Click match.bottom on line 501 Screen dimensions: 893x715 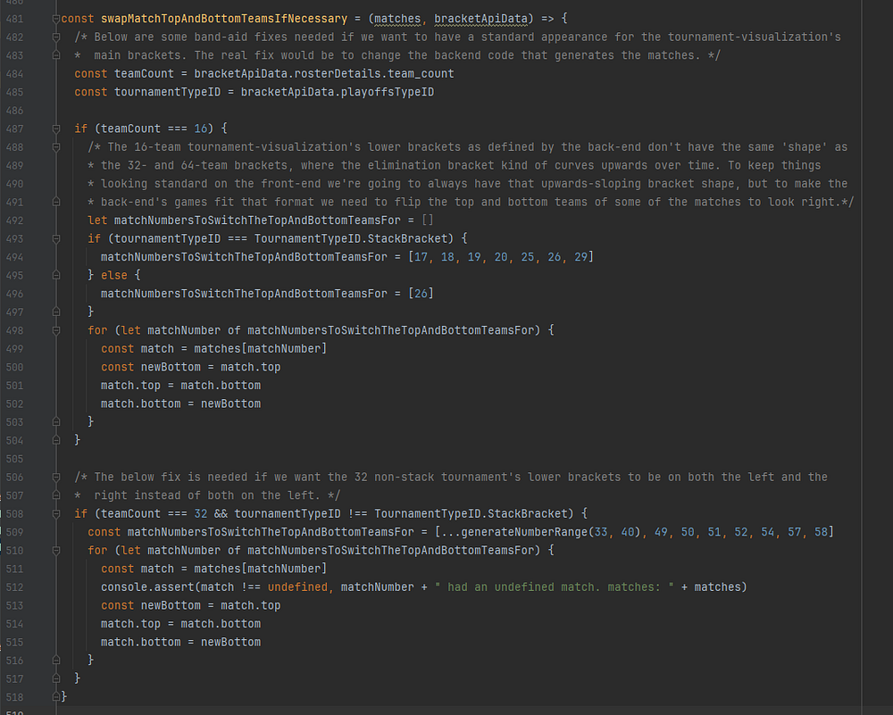(221, 386)
